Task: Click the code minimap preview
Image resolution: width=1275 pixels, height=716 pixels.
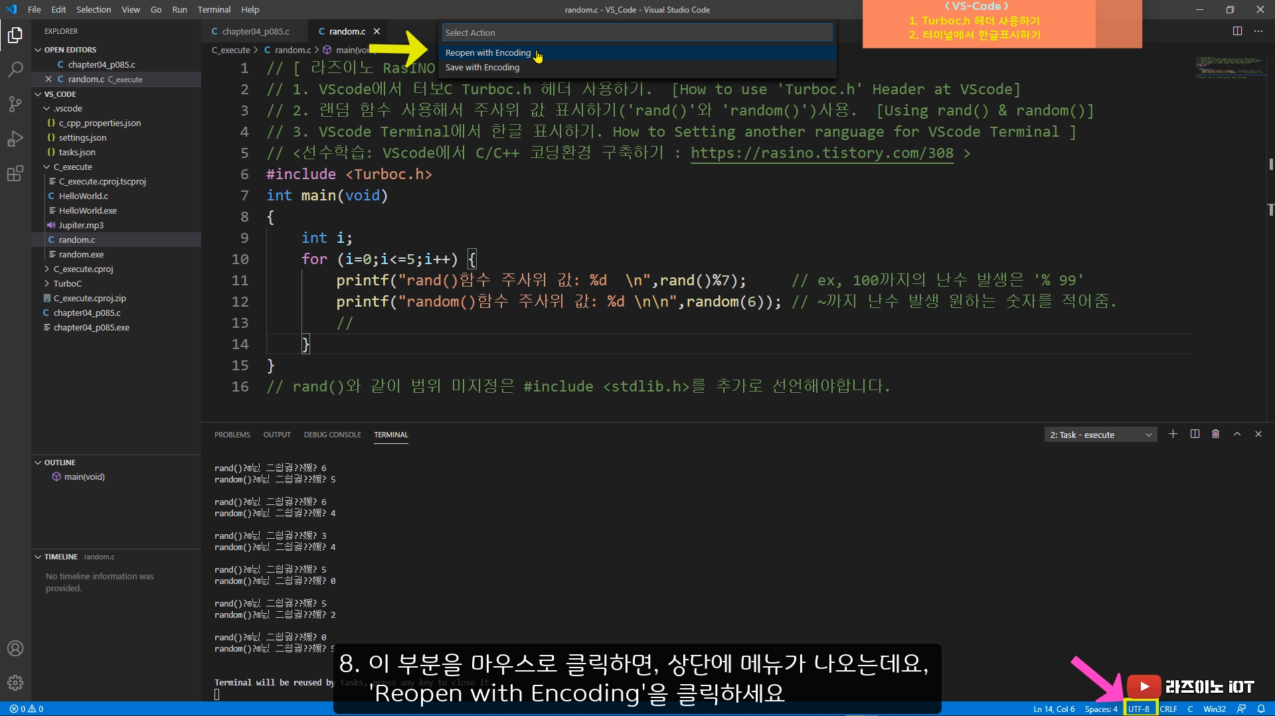Action: pyautogui.click(x=1231, y=67)
